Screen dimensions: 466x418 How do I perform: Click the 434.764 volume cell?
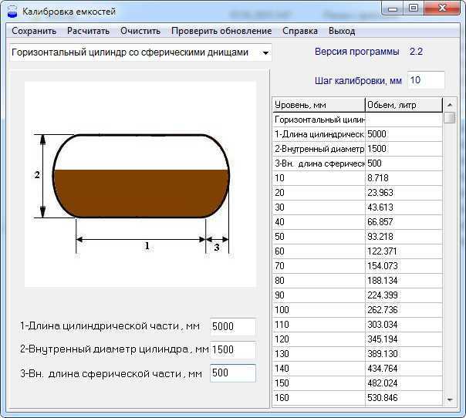pos(404,369)
